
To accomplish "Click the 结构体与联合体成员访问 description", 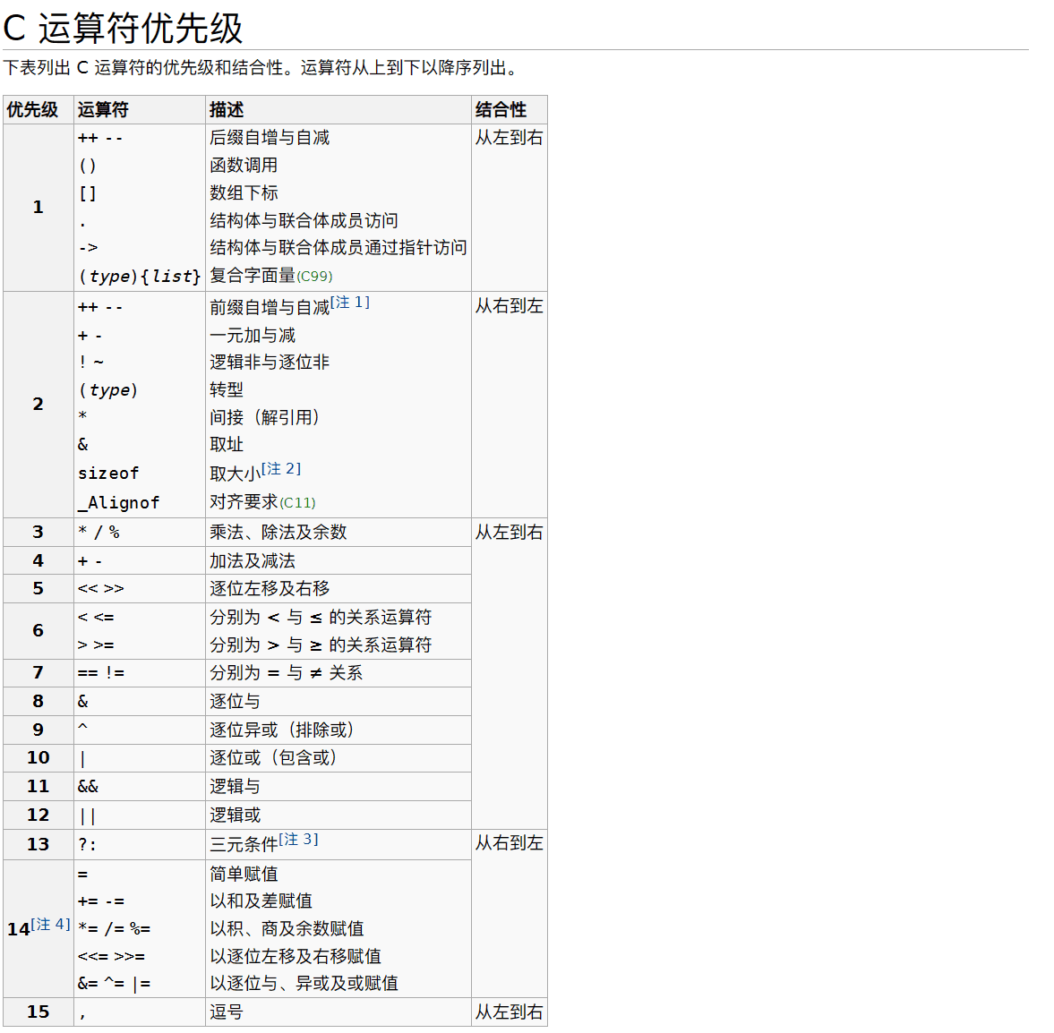I will (x=304, y=220).
